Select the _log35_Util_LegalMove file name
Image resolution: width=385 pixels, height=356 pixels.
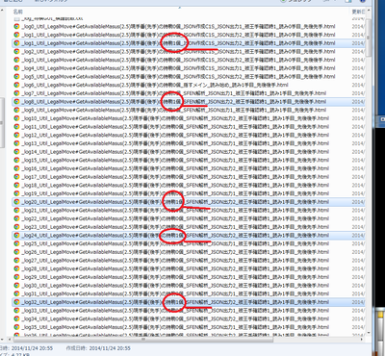point(175,327)
